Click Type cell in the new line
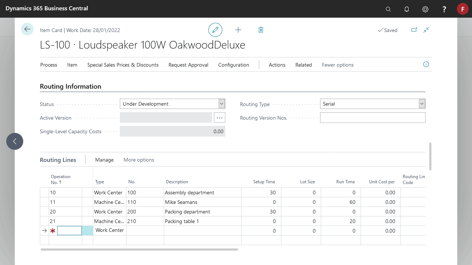The width and height of the screenshot is (472, 265). [110, 230]
